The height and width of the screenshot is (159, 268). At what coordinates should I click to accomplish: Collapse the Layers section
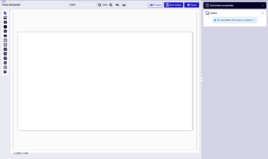[x=263, y=13]
